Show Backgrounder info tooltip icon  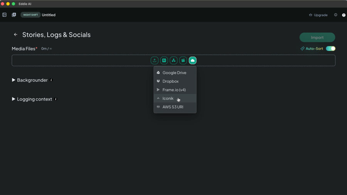coord(51,80)
